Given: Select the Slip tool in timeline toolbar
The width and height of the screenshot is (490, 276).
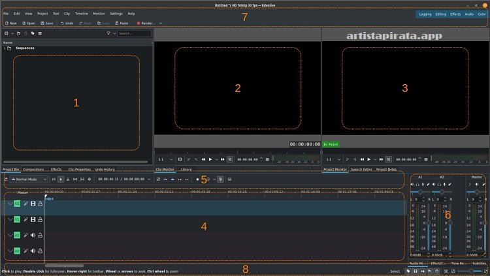Looking at the screenshot, I should click(82, 179).
